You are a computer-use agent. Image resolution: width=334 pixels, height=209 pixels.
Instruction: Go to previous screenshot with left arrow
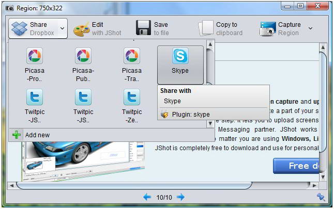pos(147,197)
